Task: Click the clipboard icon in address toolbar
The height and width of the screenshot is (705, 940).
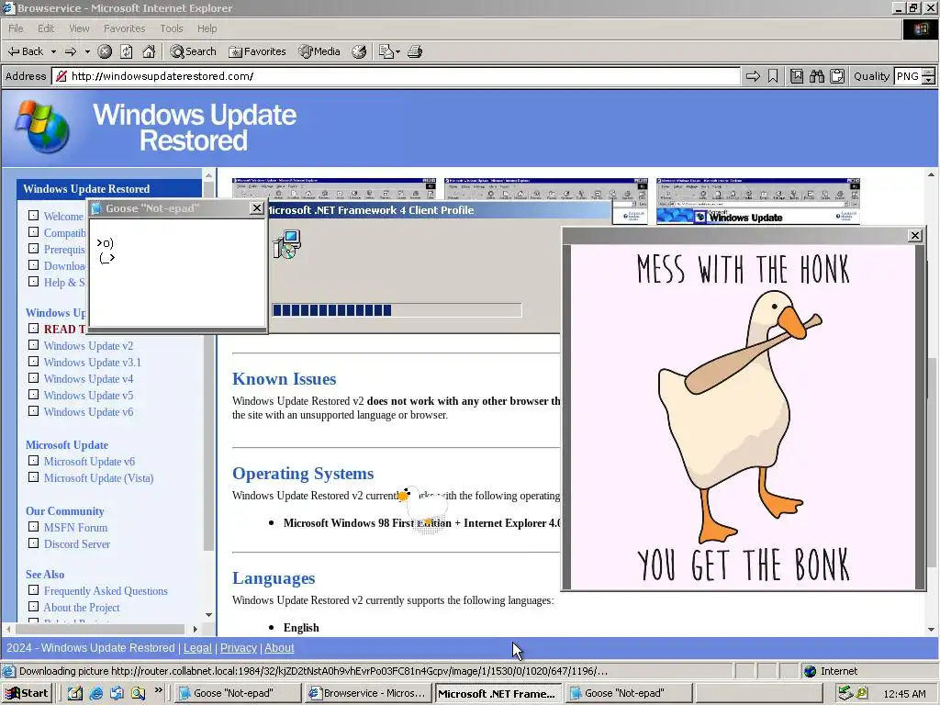Action: (x=837, y=76)
